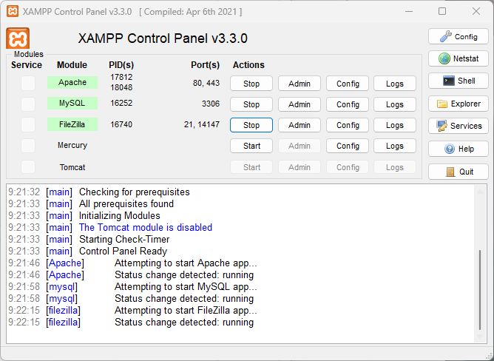Stop the MySQL module
This screenshot has width=494, height=361.
[251, 104]
